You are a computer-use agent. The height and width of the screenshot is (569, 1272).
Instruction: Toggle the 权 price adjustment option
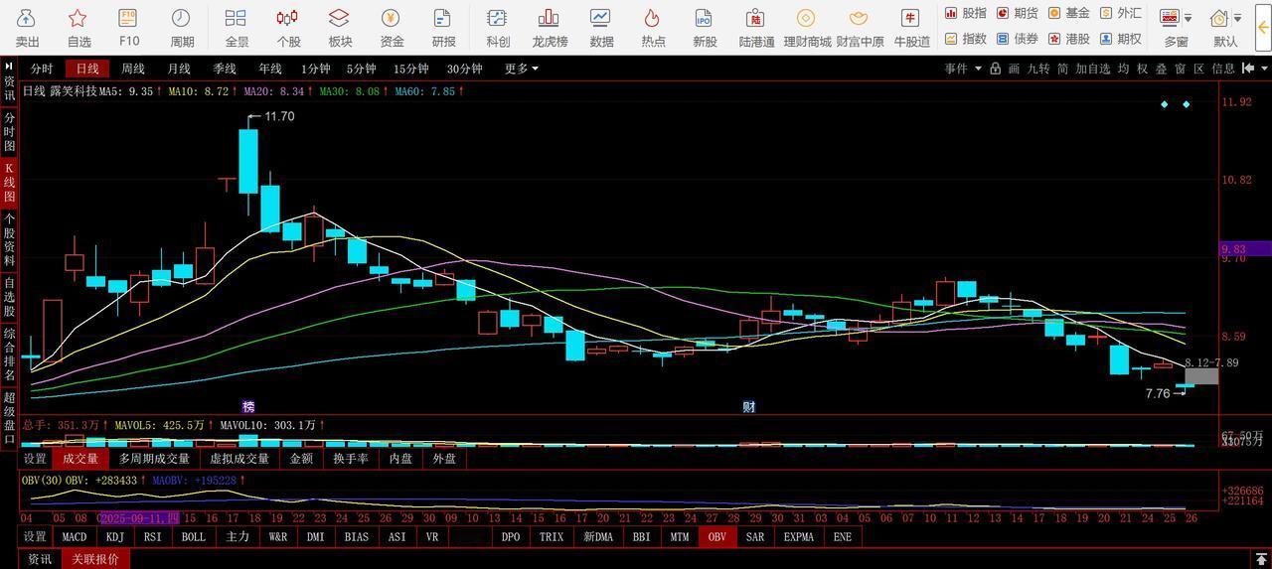point(1143,69)
